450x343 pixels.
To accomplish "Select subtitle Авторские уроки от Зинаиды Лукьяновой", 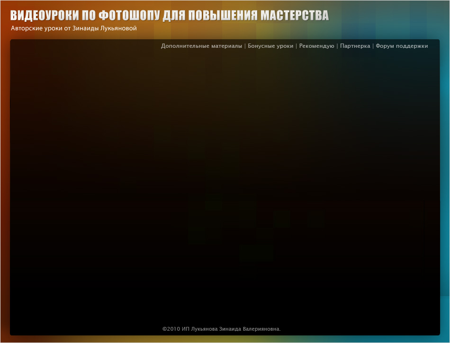I will pyautogui.click(x=74, y=28).
